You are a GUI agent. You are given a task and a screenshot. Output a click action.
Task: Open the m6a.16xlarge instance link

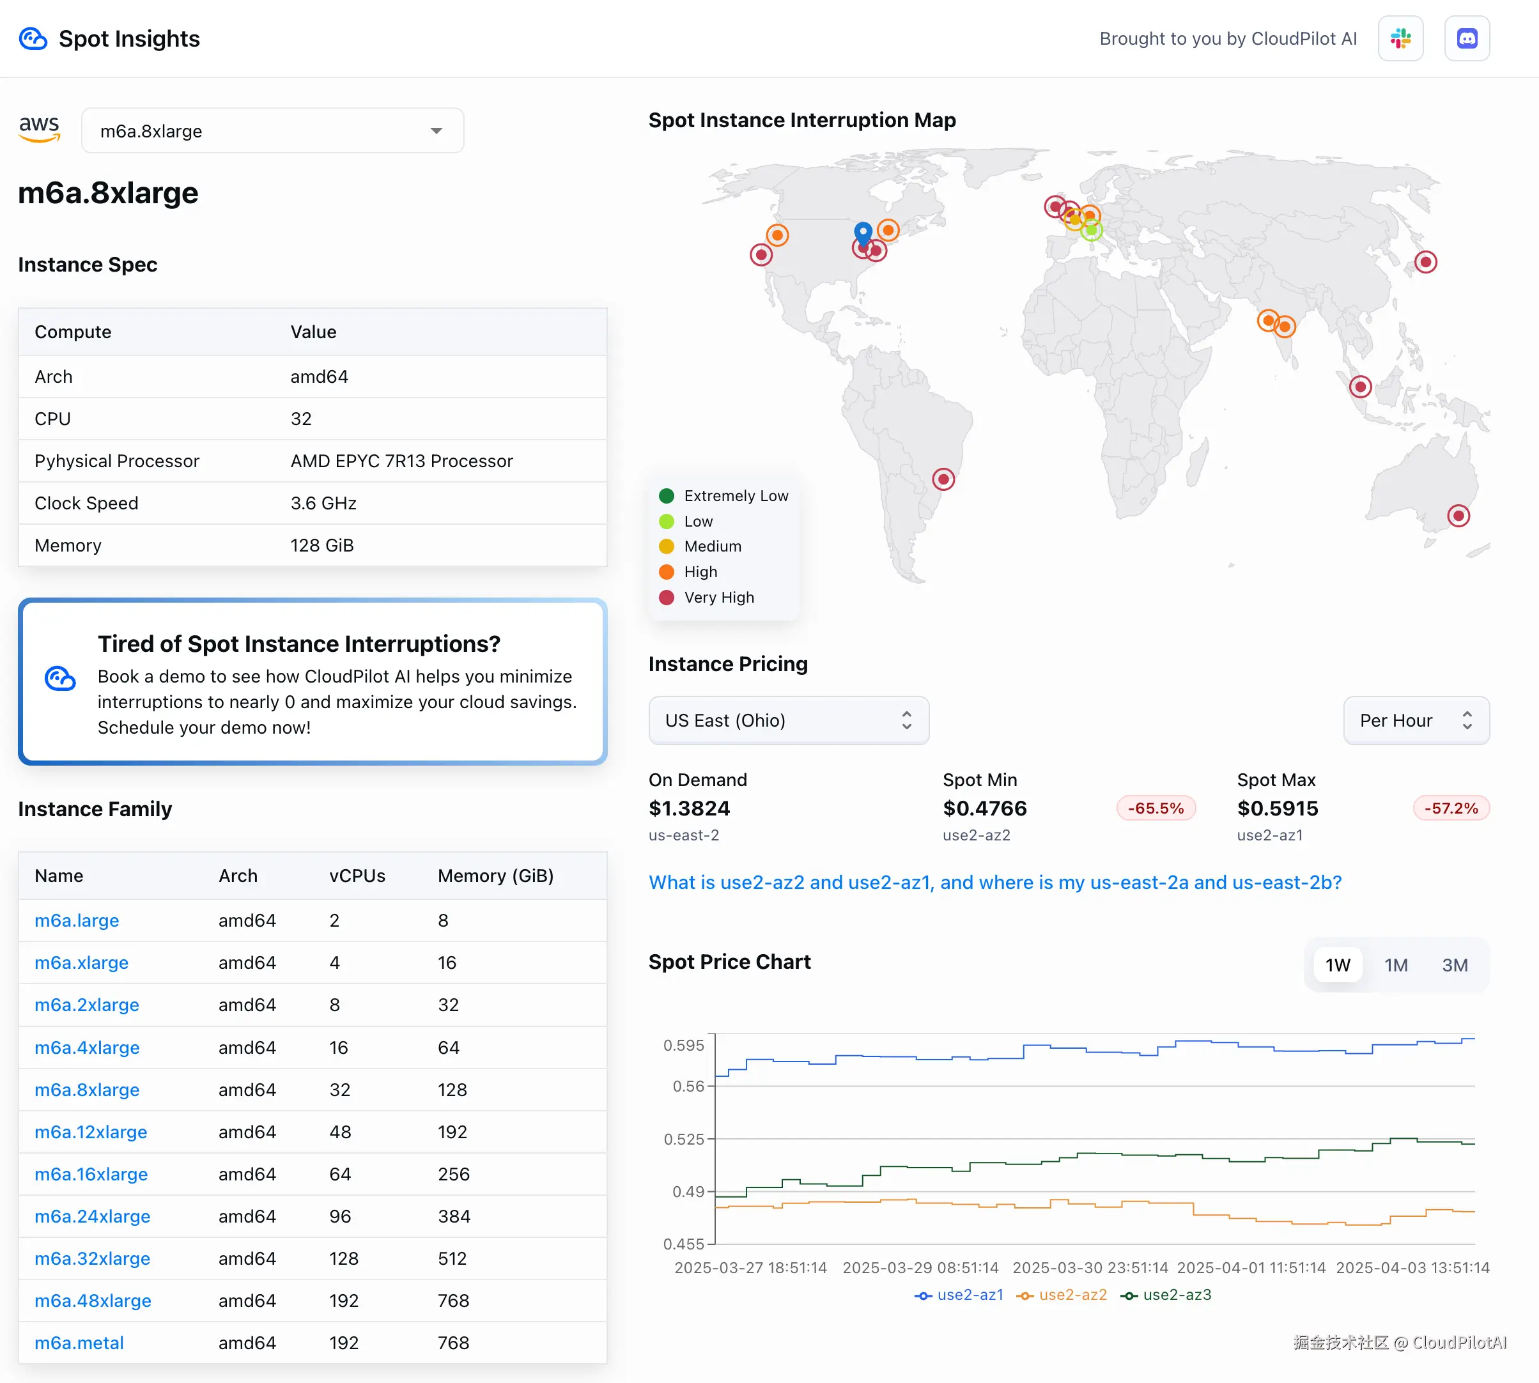91,1174
